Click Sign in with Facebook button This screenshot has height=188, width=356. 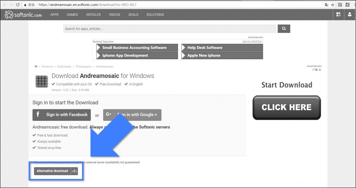[62, 115]
